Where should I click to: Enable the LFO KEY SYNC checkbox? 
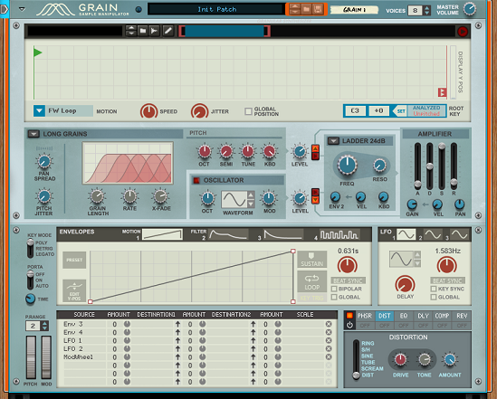434,289
